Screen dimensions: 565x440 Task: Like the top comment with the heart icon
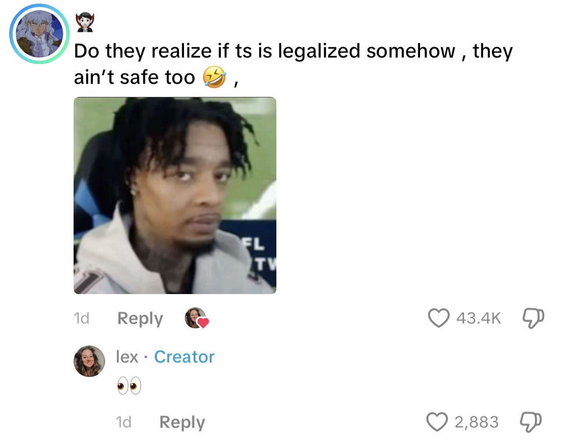click(438, 318)
